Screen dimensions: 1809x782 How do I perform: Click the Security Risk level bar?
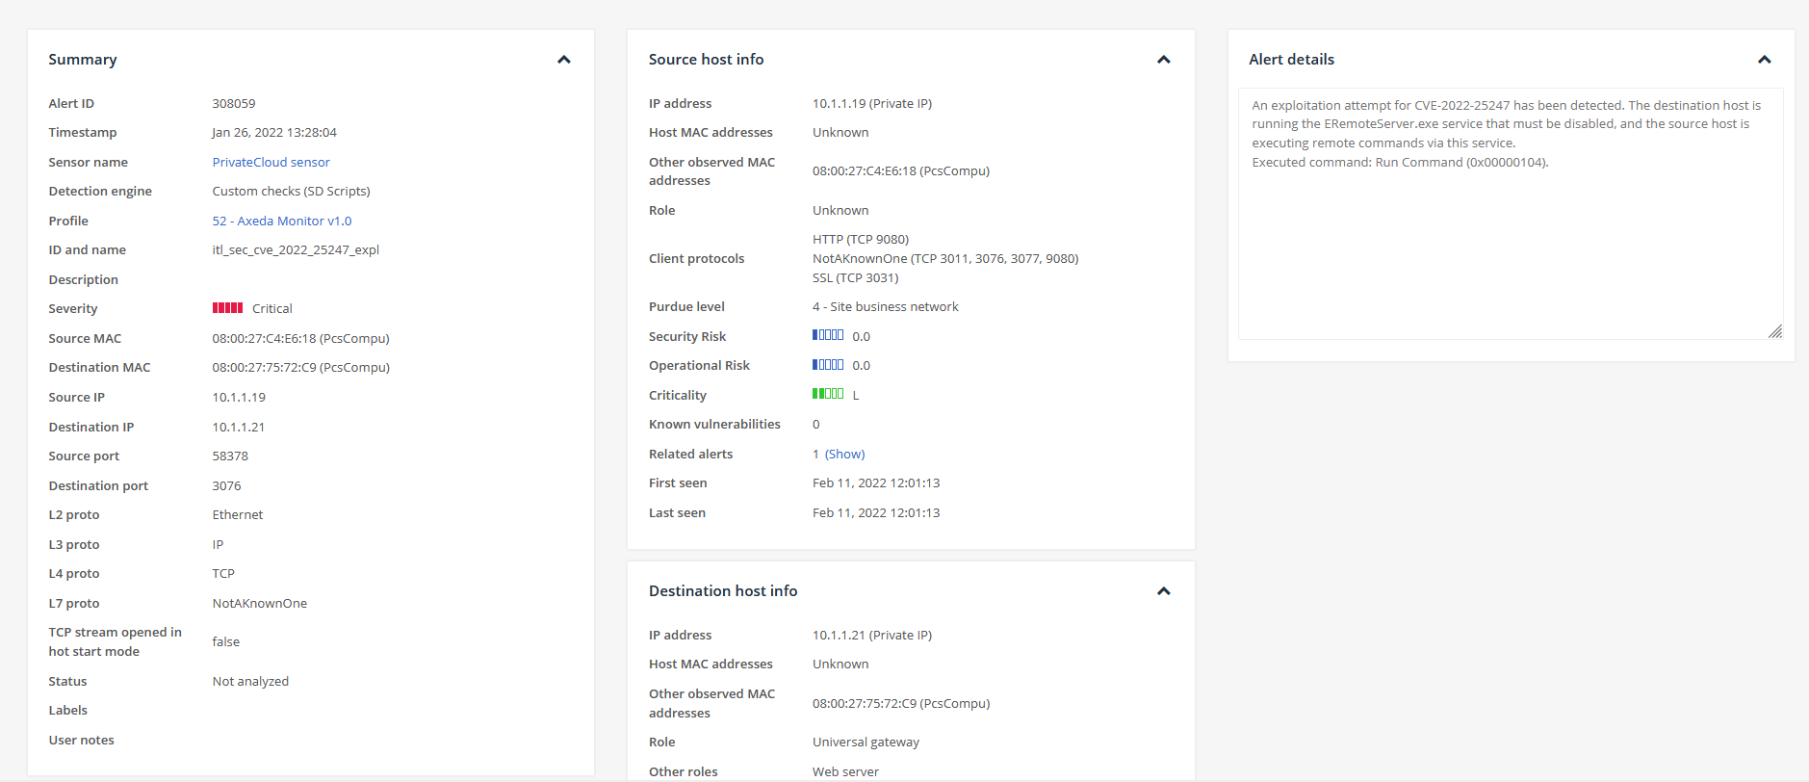pos(827,335)
